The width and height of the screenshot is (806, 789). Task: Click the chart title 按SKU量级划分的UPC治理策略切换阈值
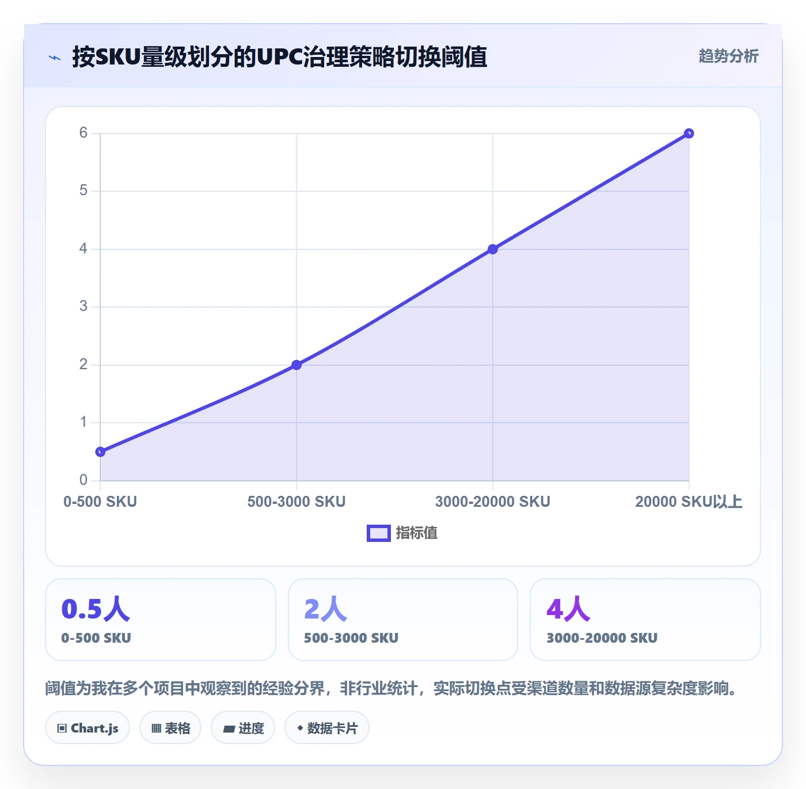[280, 57]
